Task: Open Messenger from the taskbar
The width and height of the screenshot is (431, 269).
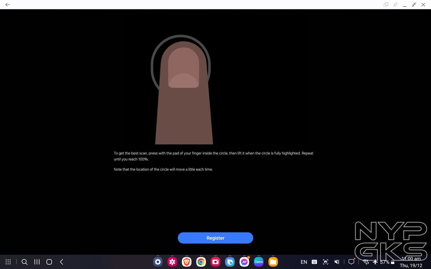Action: point(244,262)
